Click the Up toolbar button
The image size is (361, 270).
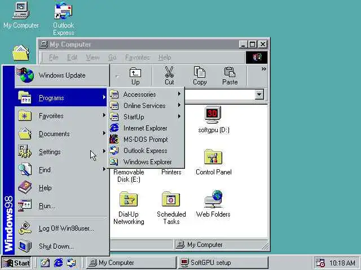135,76
